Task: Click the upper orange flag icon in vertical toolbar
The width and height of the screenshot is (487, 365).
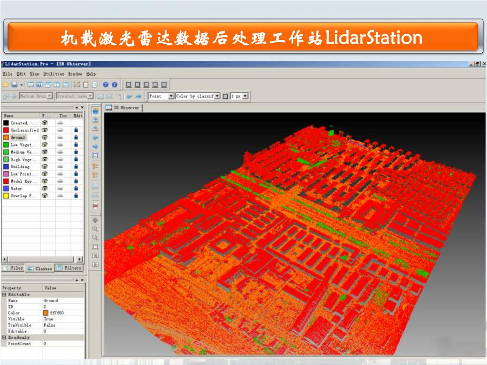Action: tap(96, 167)
